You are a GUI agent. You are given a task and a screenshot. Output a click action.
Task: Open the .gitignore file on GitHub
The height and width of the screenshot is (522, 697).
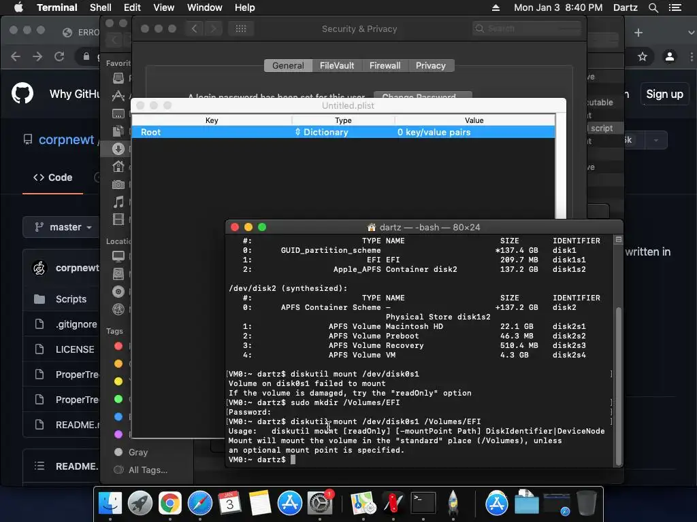(76, 324)
